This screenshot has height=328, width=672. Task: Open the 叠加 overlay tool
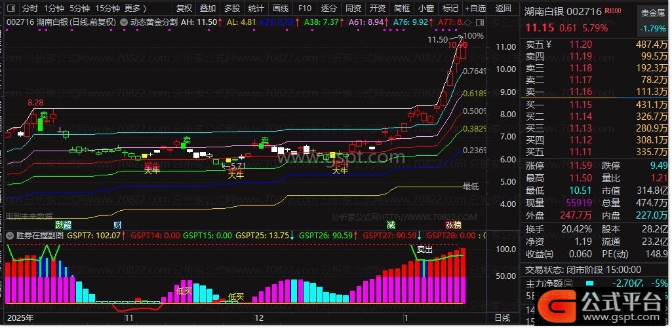click(x=208, y=9)
